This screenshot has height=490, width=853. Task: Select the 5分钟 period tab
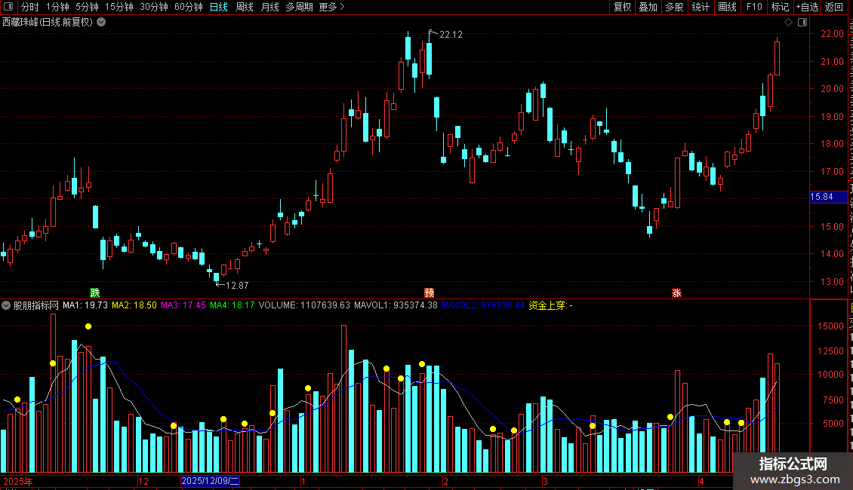[x=87, y=7]
